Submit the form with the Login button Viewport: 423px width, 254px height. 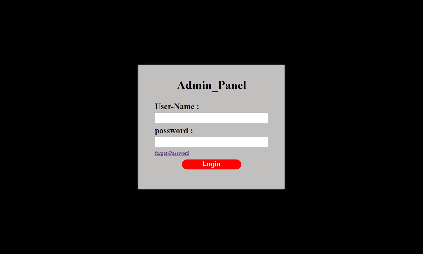pos(211,164)
